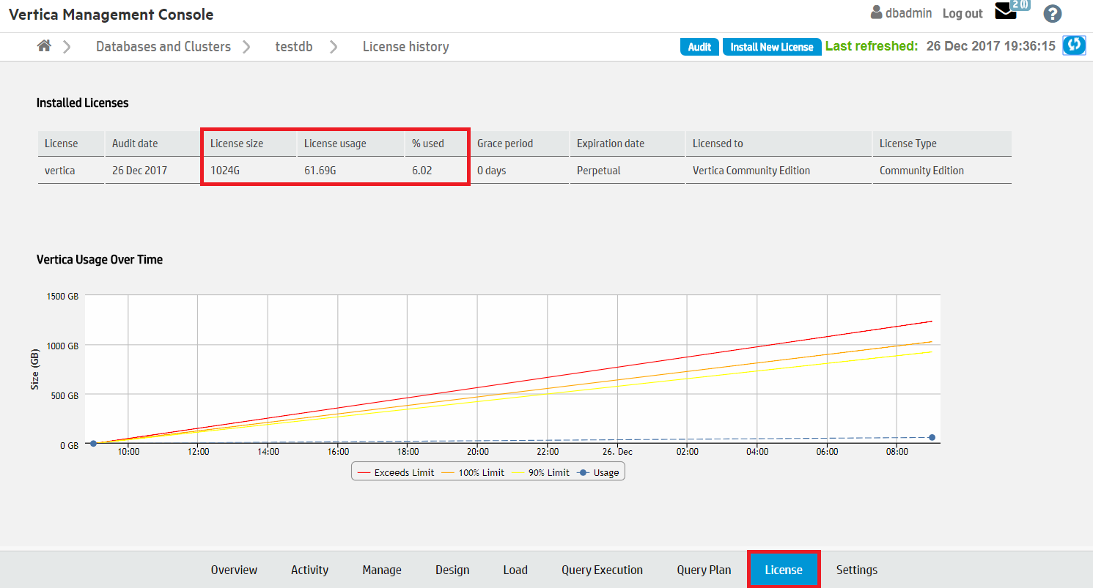
Task: Click the License usage column header
Action: (335, 144)
